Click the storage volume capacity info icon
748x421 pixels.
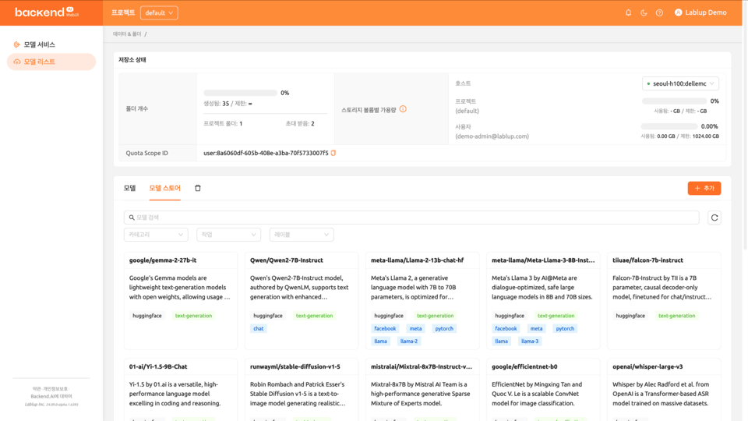403,109
